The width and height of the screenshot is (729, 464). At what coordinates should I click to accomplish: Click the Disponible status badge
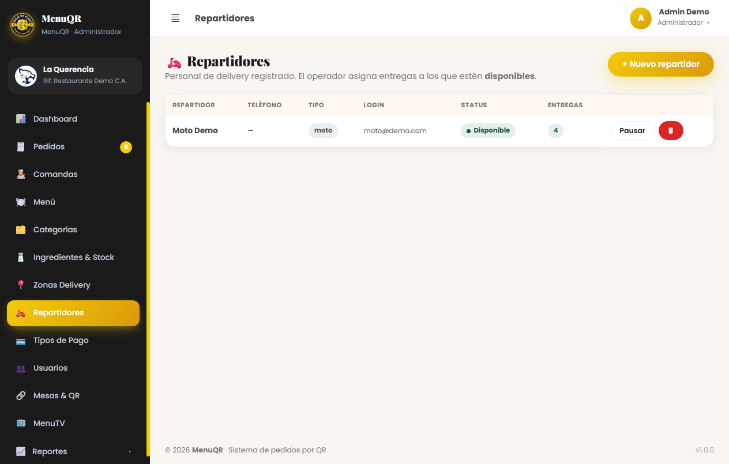point(488,130)
